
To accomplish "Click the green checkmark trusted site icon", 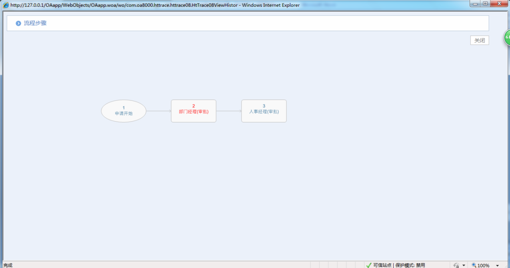I will click(x=369, y=265).
